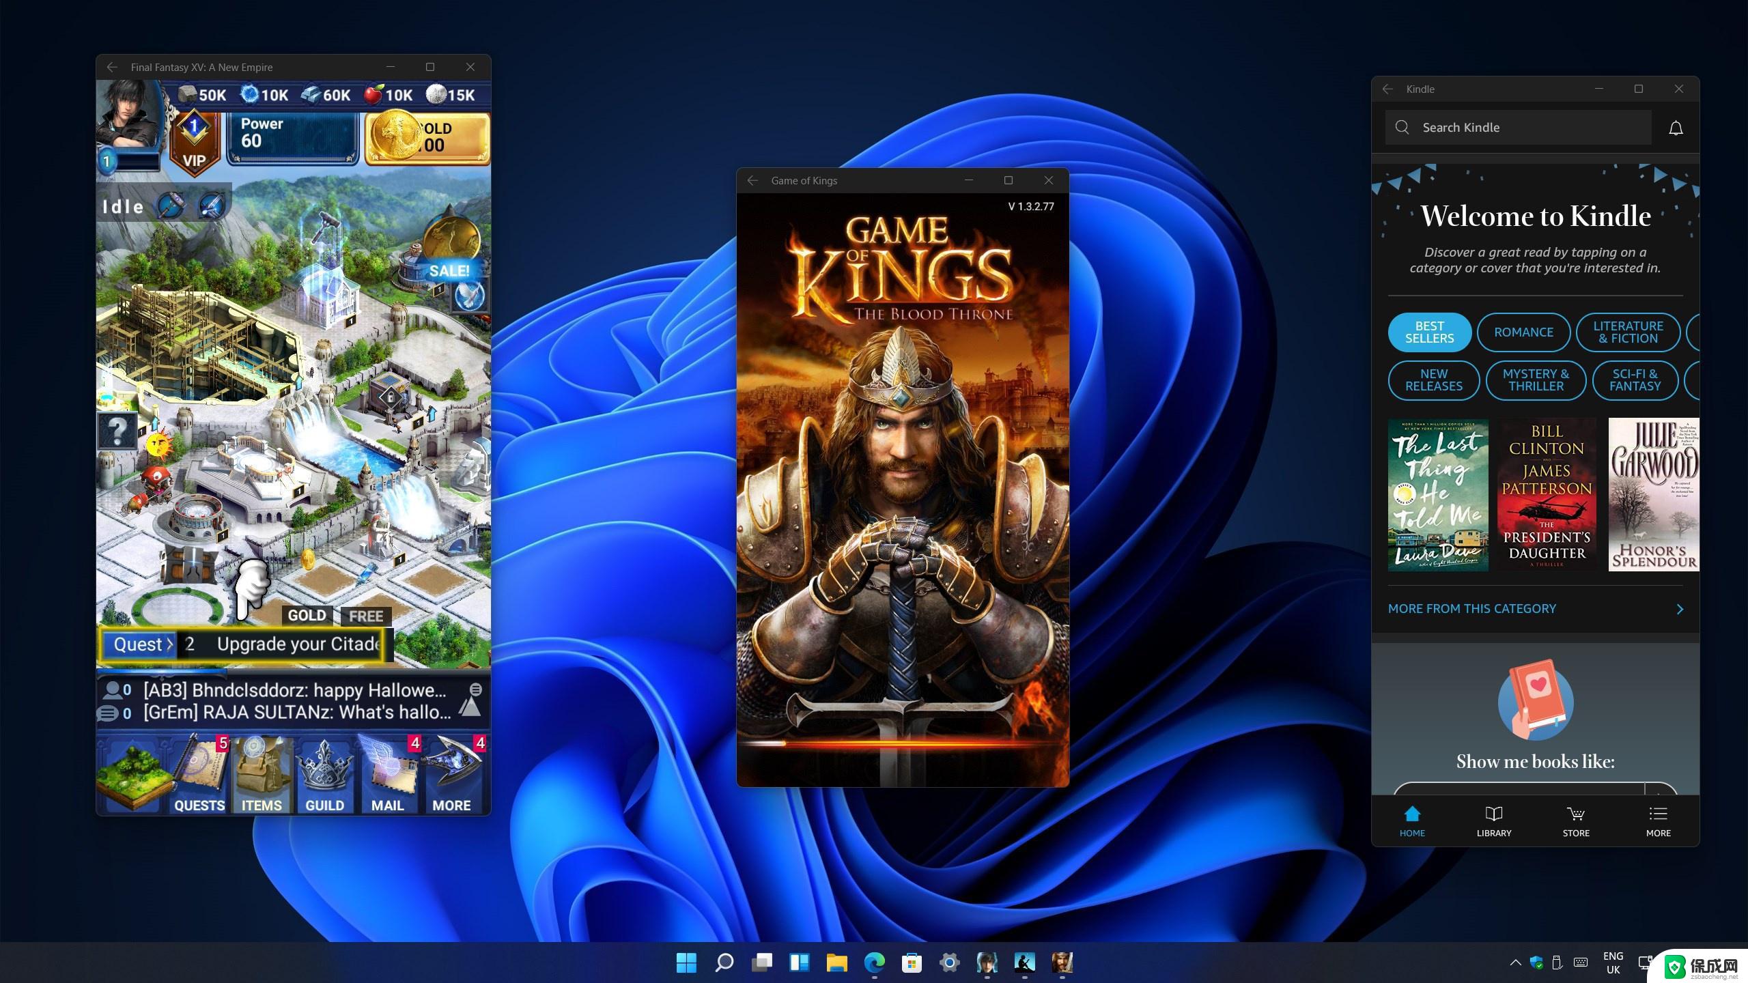Open the VIP level 1 badge
1748x983 pixels.
click(195, 141)
